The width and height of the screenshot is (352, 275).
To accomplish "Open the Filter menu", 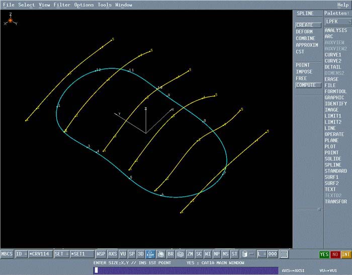I will coord(62,5).
